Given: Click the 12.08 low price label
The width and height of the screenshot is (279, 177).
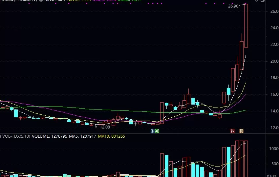Looking at the screenshot, I should tap(104, 127).
